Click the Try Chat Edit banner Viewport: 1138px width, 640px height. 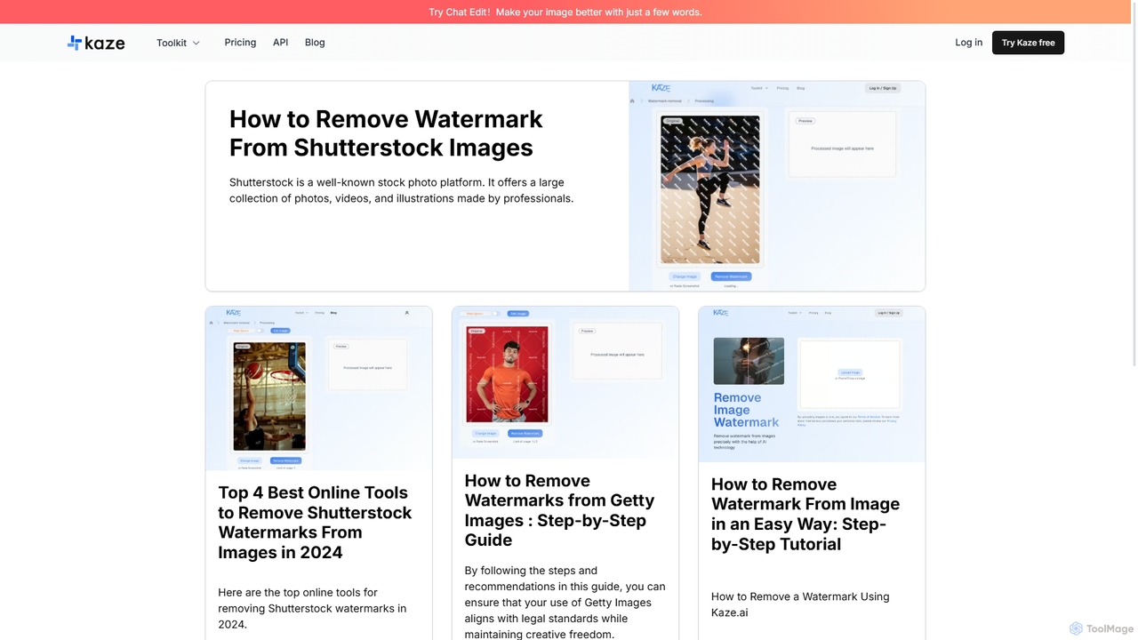point(565,12)
